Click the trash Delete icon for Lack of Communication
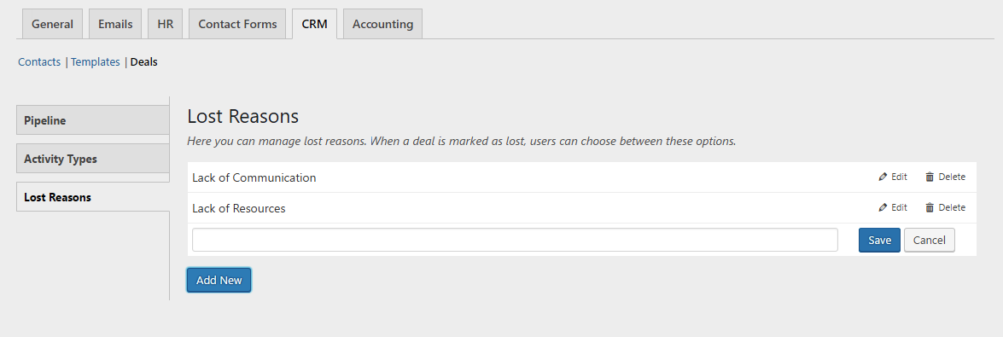Viewport: 1003px width, 337px height. tap(930, 177)
